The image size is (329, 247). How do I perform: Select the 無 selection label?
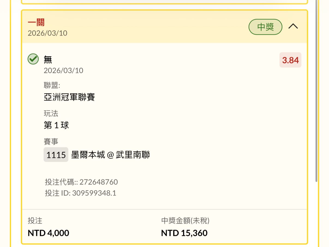(x=48, y=59)
